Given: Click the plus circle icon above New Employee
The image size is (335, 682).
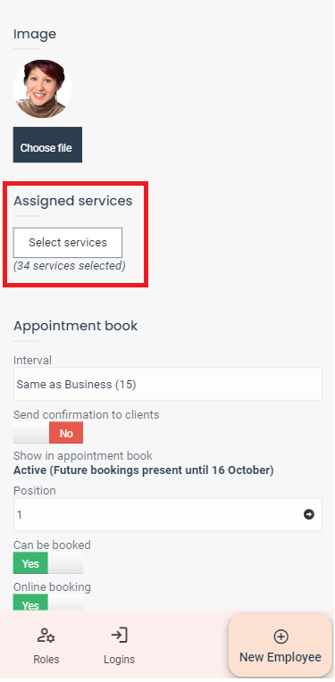Looking at the screenshot, I should 281,636.
